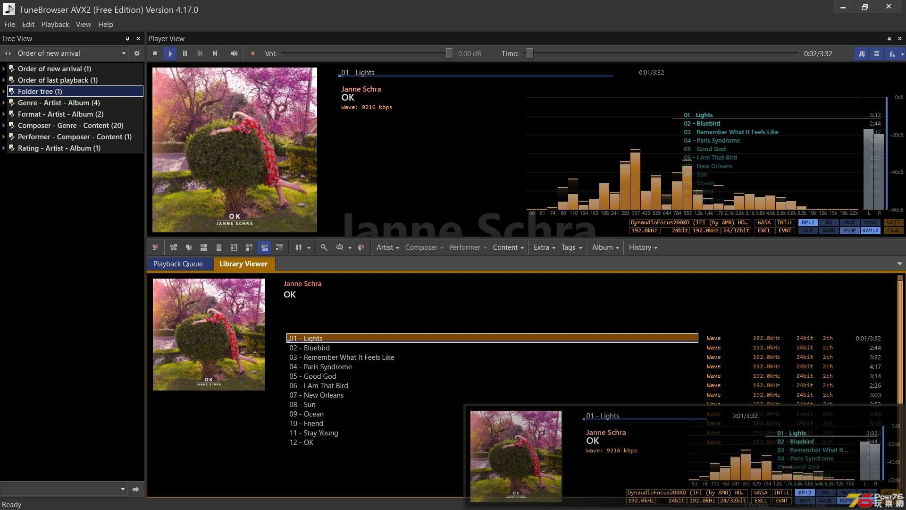
Task: Select the stacked covers view icon
Action: pos(189,247)
